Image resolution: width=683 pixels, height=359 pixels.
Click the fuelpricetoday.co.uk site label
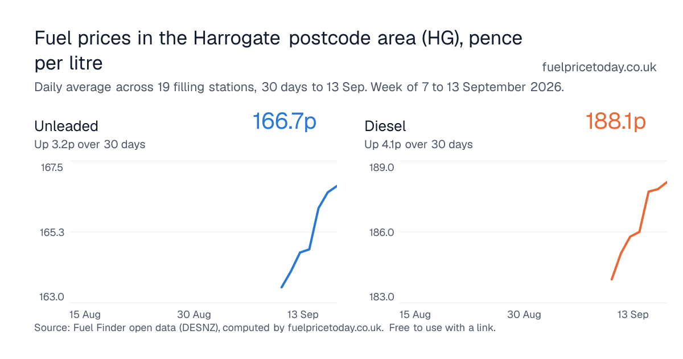click(x=599, y=67)
